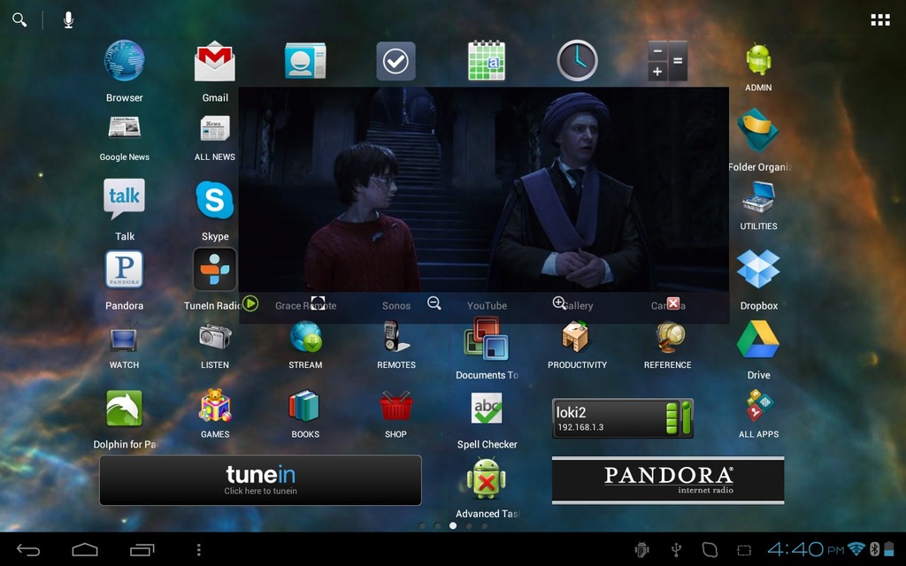This screenshot has height=566, width=906.
Task: Open the Pandora app icon
Action: 124,269
